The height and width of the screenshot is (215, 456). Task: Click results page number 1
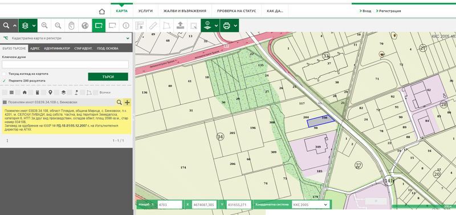tap(7, 140)
